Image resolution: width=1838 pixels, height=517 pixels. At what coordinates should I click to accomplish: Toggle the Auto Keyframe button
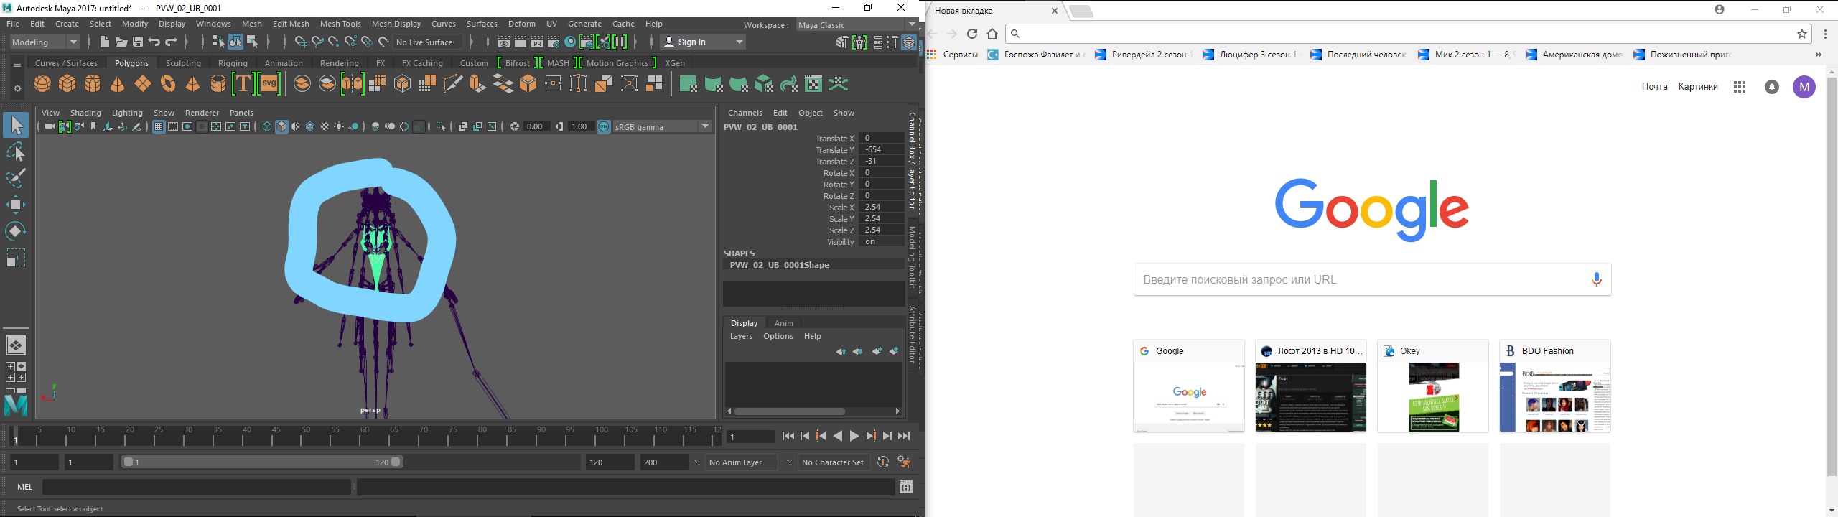pyautogui.click(x=883, y=462)
